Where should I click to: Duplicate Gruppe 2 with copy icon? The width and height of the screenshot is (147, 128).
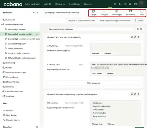(135, 94)
